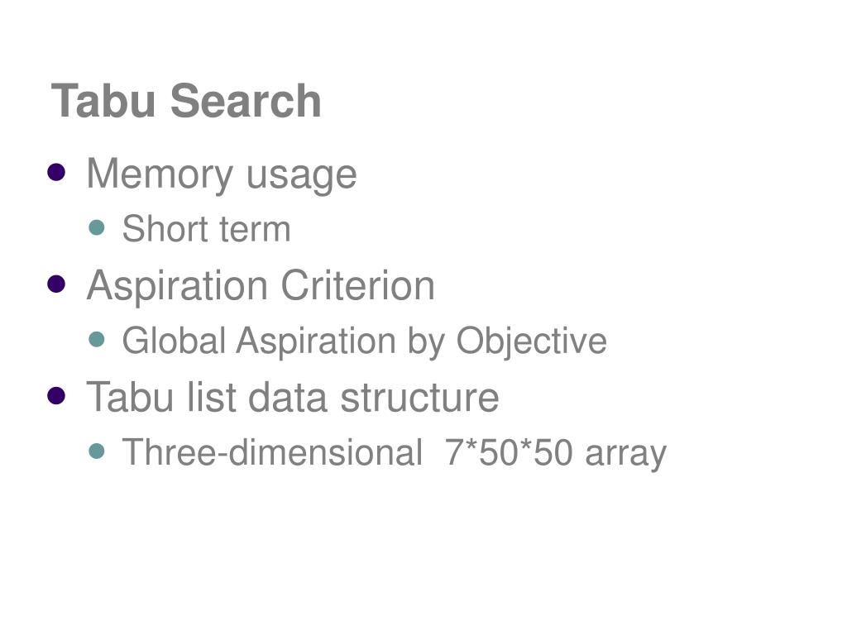Click the word structure in third bullet
This screenshot has width=847, height=635.
click(x=419, y=398)
